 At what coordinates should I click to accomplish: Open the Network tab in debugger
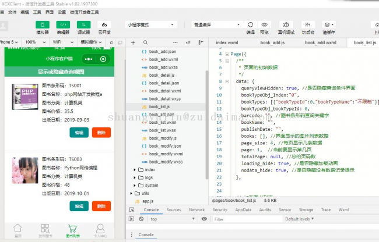196,209
